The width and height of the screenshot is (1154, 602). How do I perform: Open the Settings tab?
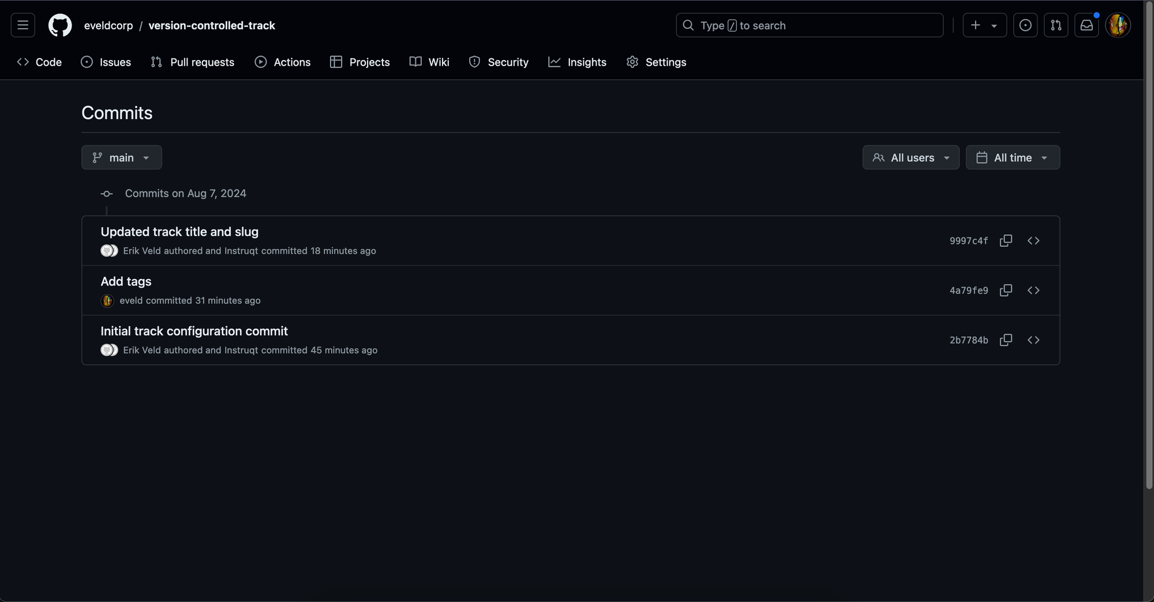click(x=656, y=62)
